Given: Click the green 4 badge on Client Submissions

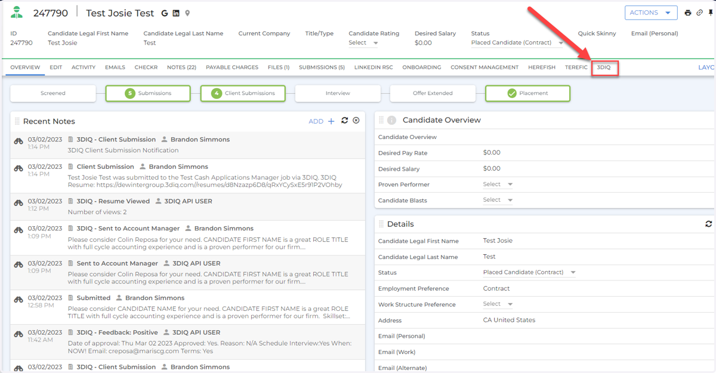Looking at the screenshot, I should click(x=216, y=93).
